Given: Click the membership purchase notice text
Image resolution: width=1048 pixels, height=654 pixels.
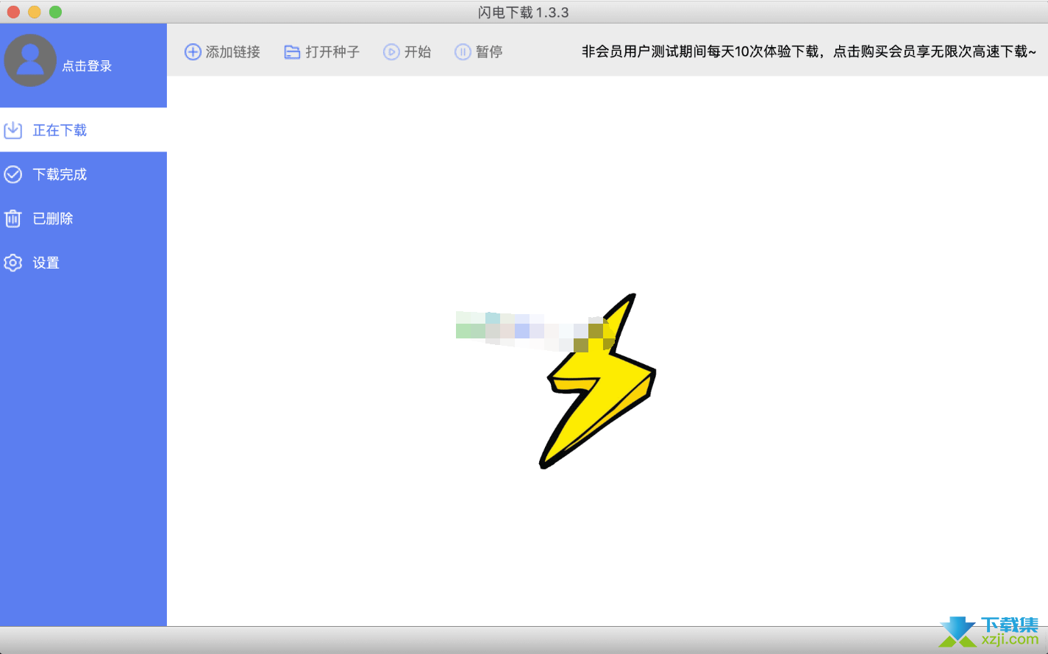Looking at the screenshot, I should coord(809,51).
